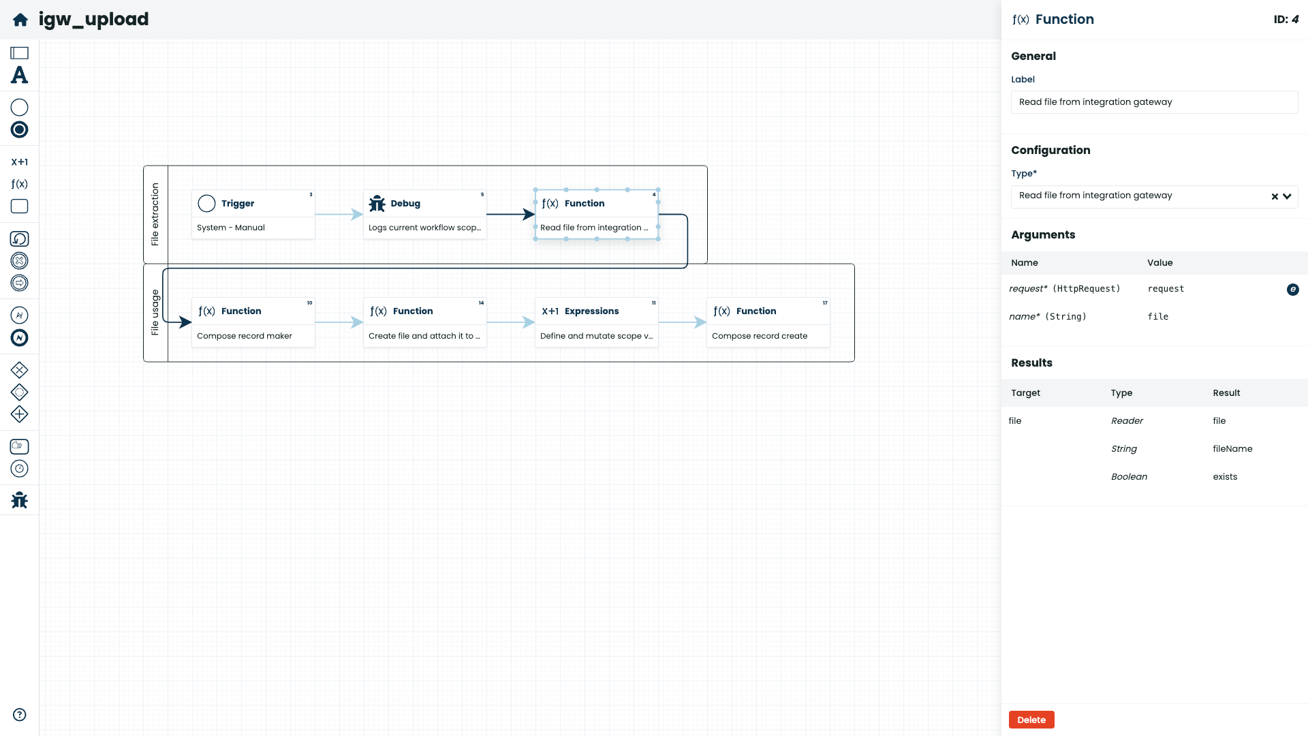This screenshot has width=1308, height=736.
Task: Click the expression 'e' icon on request argument
Action: 1292,290
